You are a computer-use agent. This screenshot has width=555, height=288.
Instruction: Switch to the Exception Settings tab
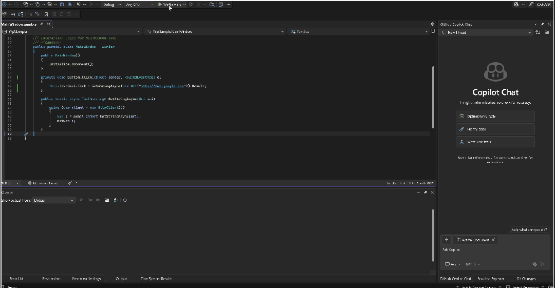[86, 279]
